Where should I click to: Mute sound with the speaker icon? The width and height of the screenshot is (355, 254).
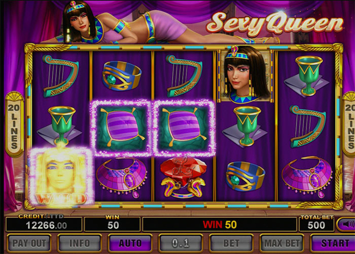tap(346, 224)
